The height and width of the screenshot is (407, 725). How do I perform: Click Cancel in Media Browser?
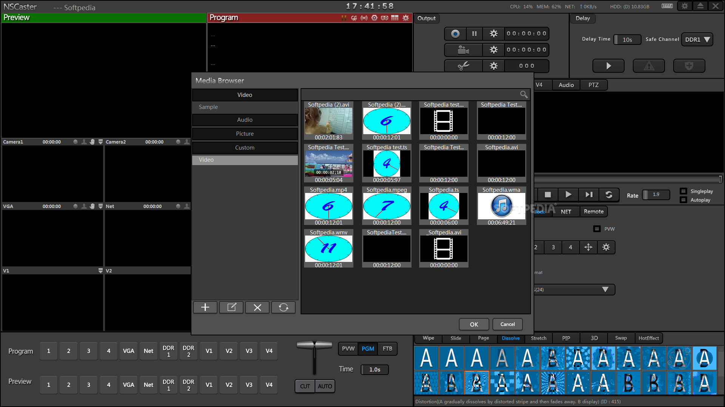tap(507, 324)
